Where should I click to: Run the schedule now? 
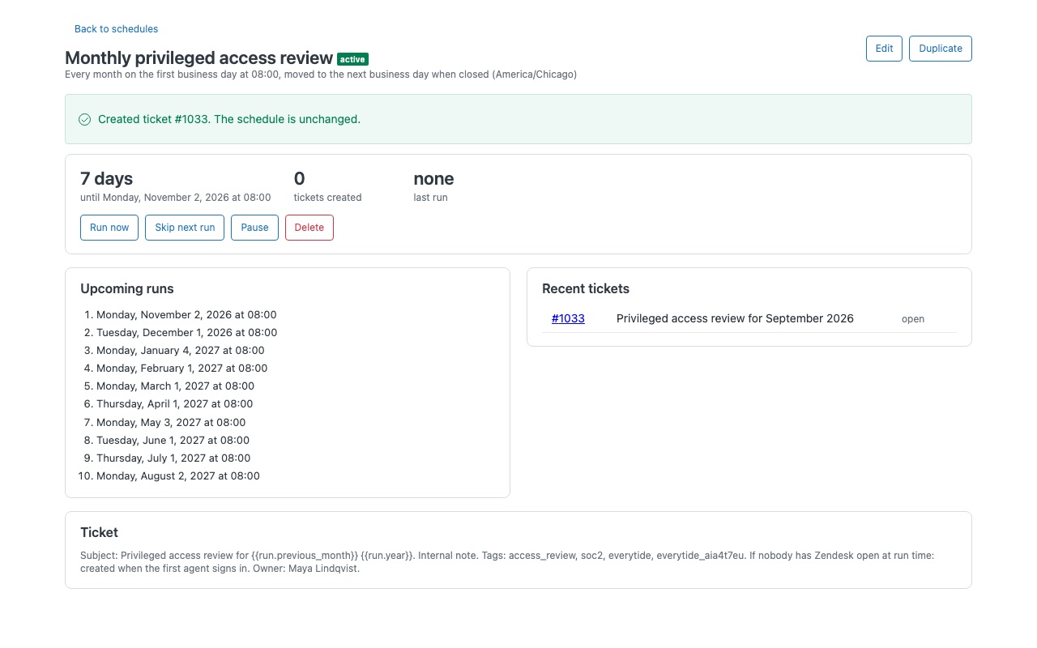pyautogui.click(x=109, y=228)
